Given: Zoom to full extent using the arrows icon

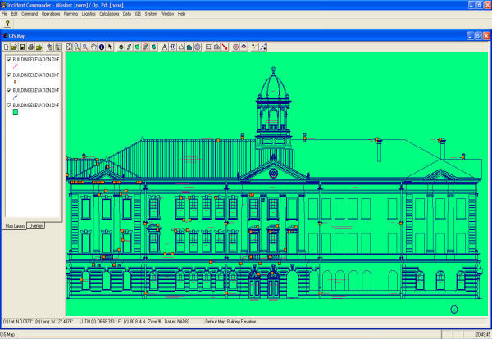Looking at the screenshot, I should pos(69,47).
